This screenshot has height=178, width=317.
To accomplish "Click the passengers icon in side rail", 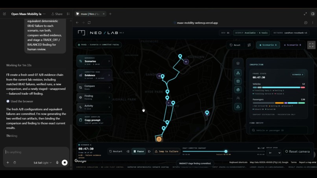I will 238,98.
